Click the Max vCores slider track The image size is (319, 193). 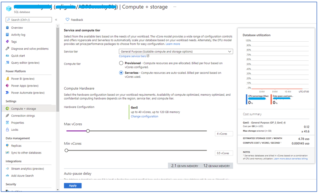point(137,131)
